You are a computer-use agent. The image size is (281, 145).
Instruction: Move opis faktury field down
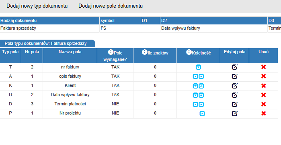point(195,77)
